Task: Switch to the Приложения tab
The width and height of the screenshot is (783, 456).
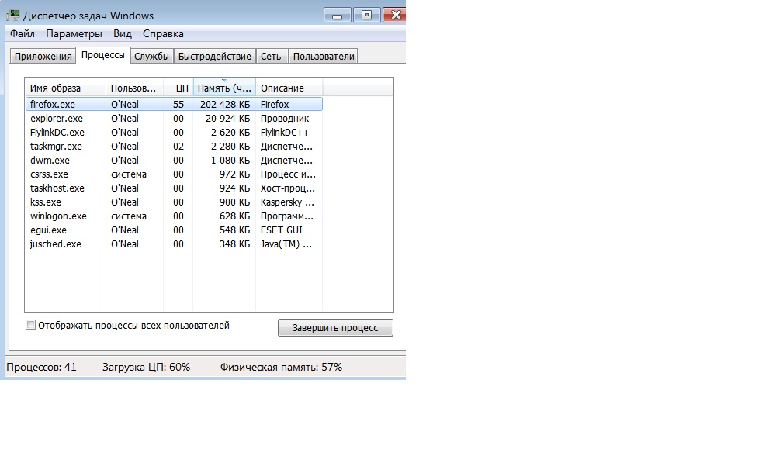Action: click(43, 57)
